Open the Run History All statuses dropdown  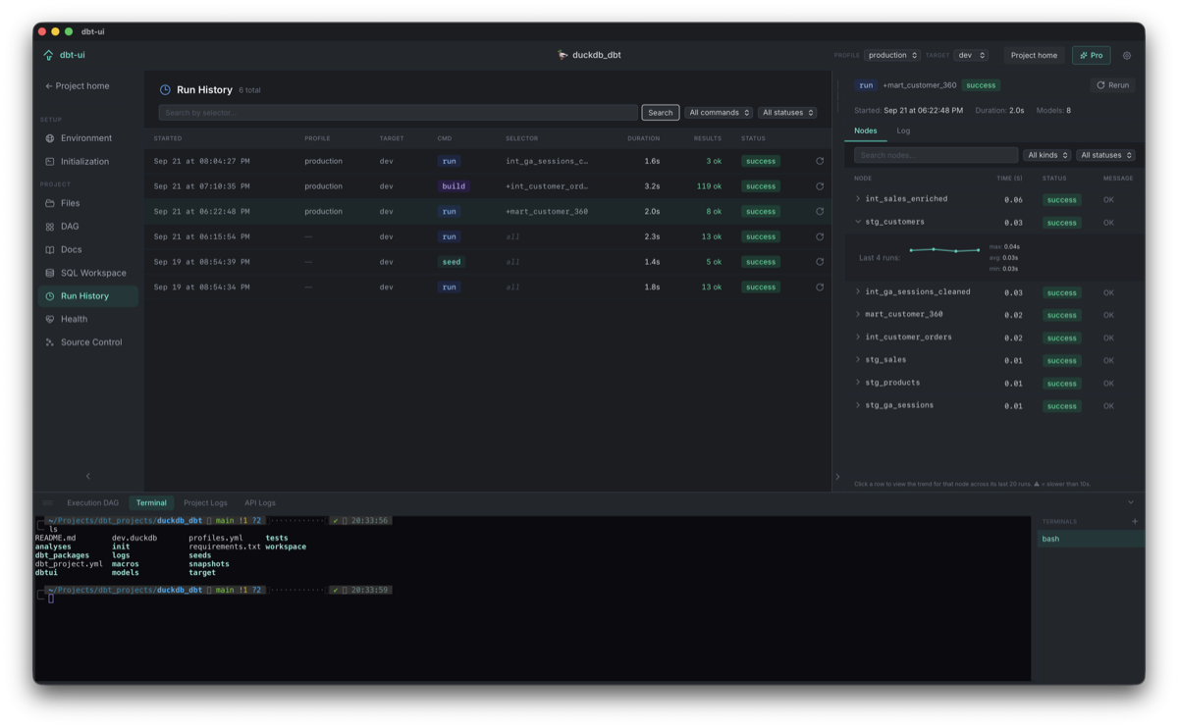tap(787, 113)
